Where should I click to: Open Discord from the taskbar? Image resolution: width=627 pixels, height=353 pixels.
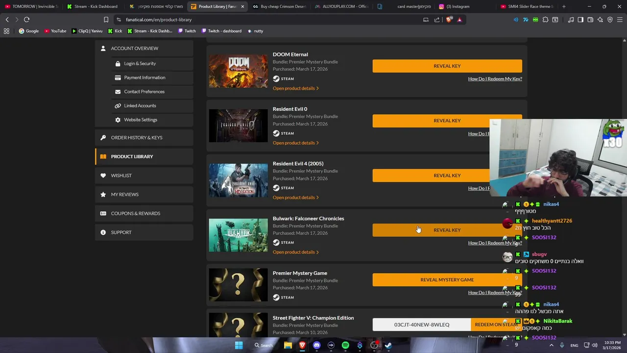pyautogui.click(x=316, y=345)
